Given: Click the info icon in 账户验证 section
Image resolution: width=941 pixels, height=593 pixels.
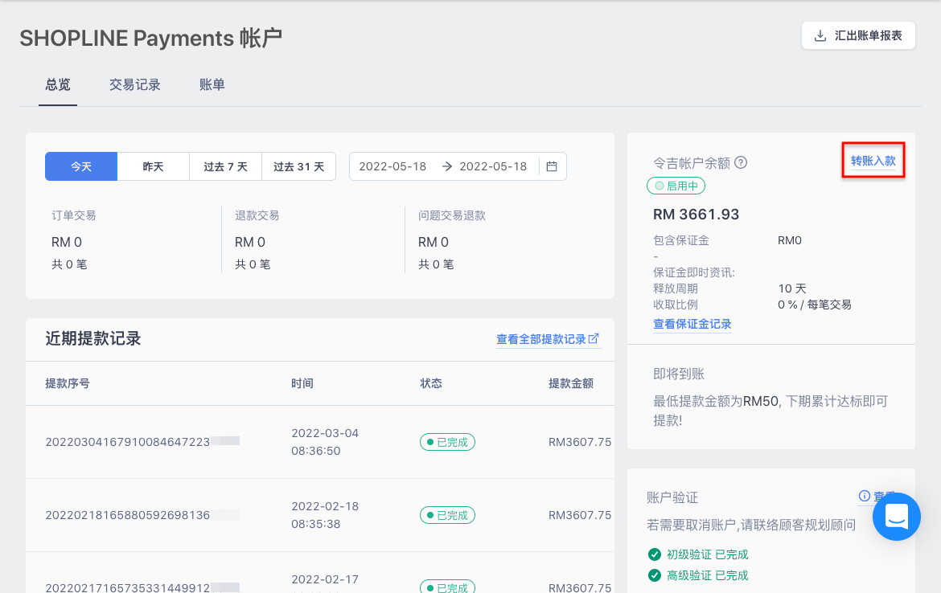Looking at the screenshot, I should point(864,496).
